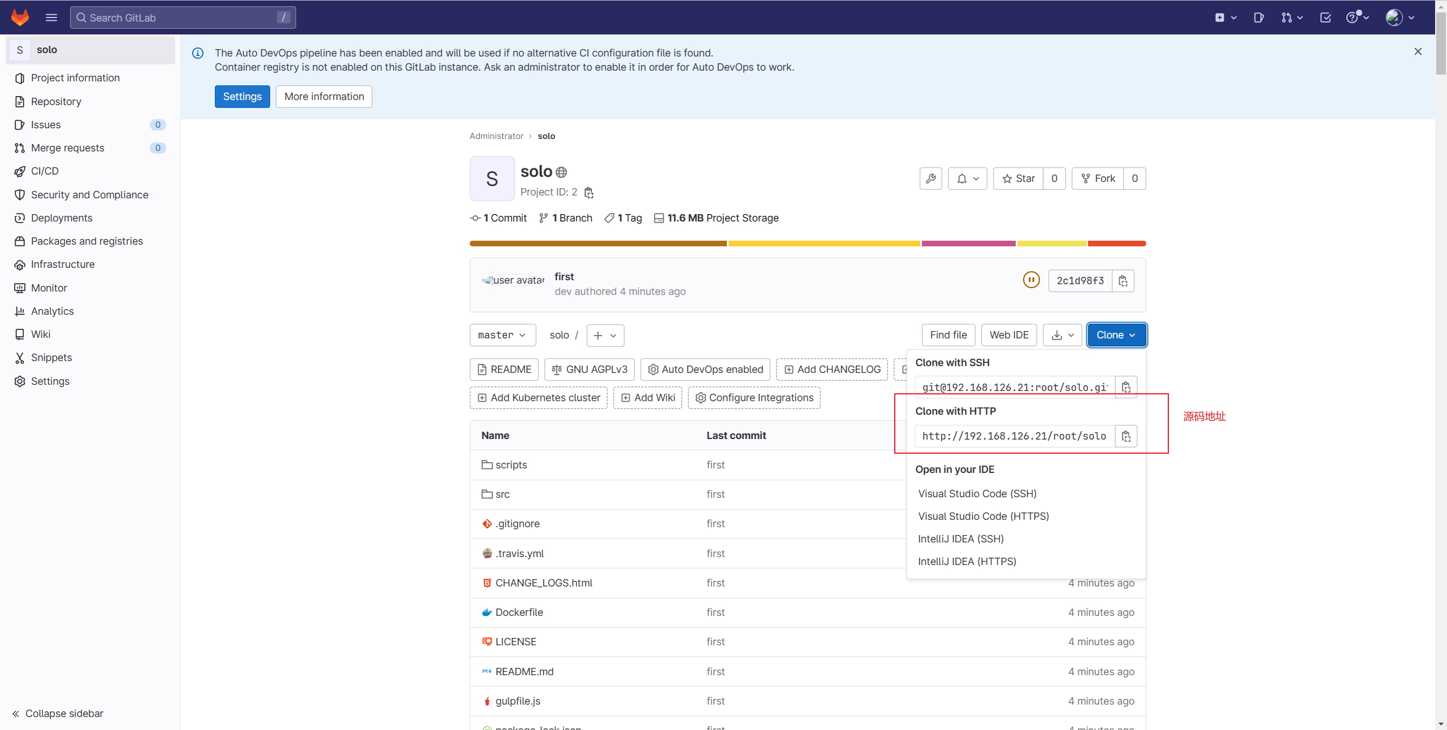The image size is (1447, 730).
Task: Open Security and Compliance in sidebar
Action: pos(90,195)
